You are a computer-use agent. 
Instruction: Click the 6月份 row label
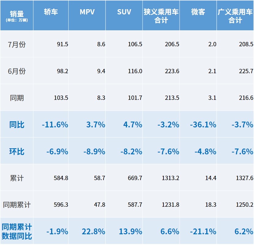click(17, 71)
